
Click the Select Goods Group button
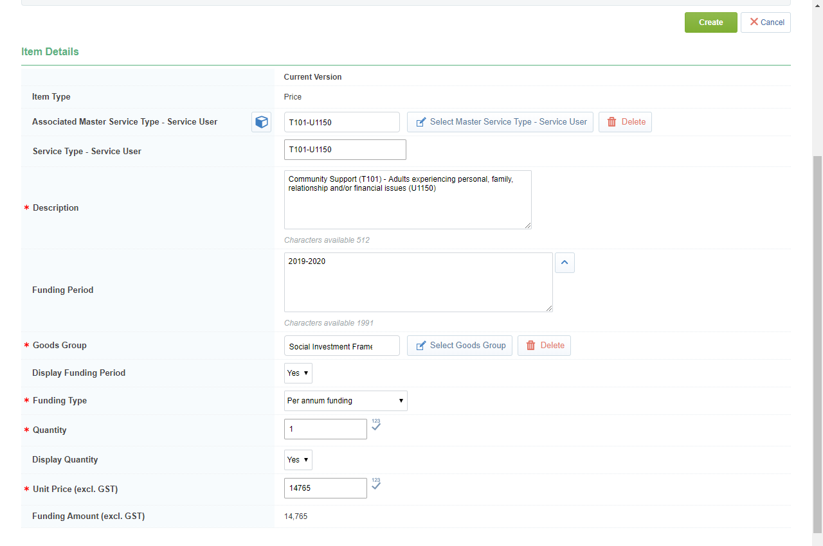pyautogui.click(x=459, y=346)
